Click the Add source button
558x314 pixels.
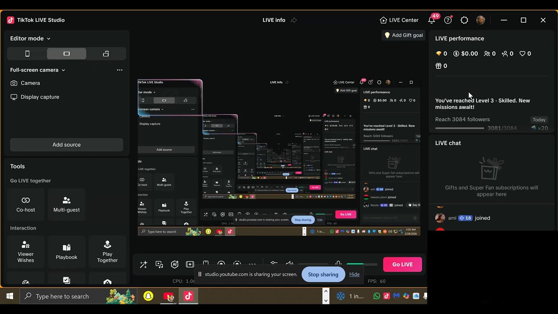66,145
